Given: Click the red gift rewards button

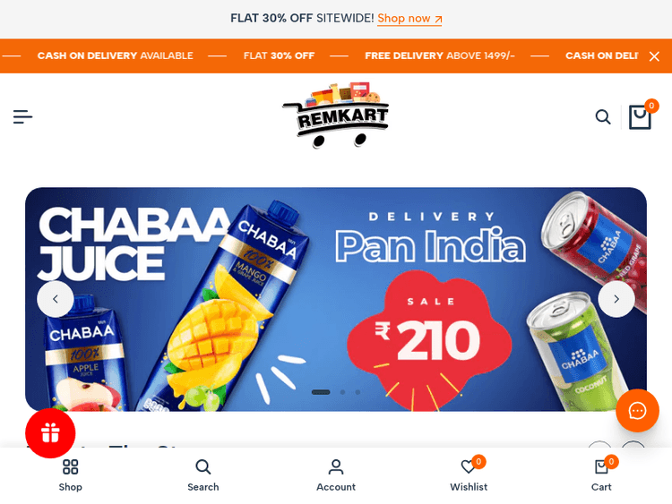Looking at the screenshot, I should [50, 433].
